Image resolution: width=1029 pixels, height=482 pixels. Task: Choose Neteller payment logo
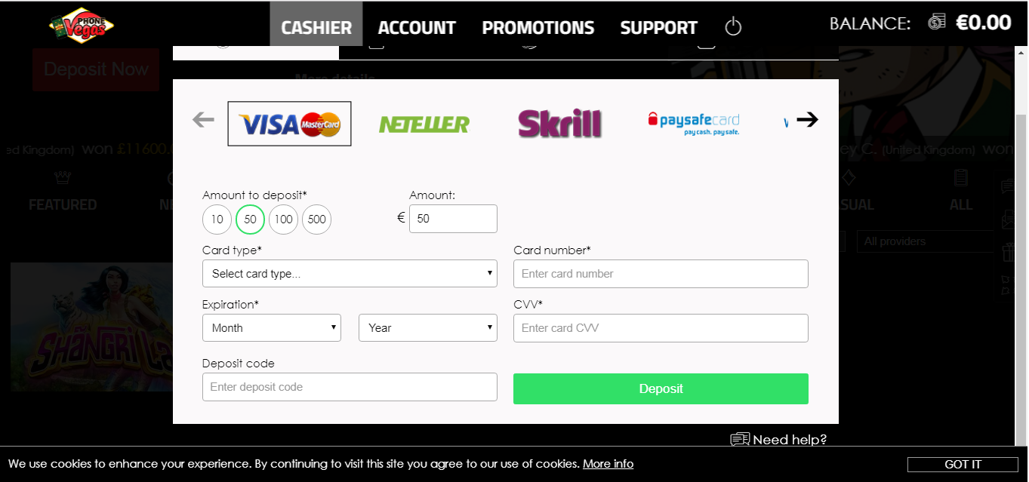424,124
